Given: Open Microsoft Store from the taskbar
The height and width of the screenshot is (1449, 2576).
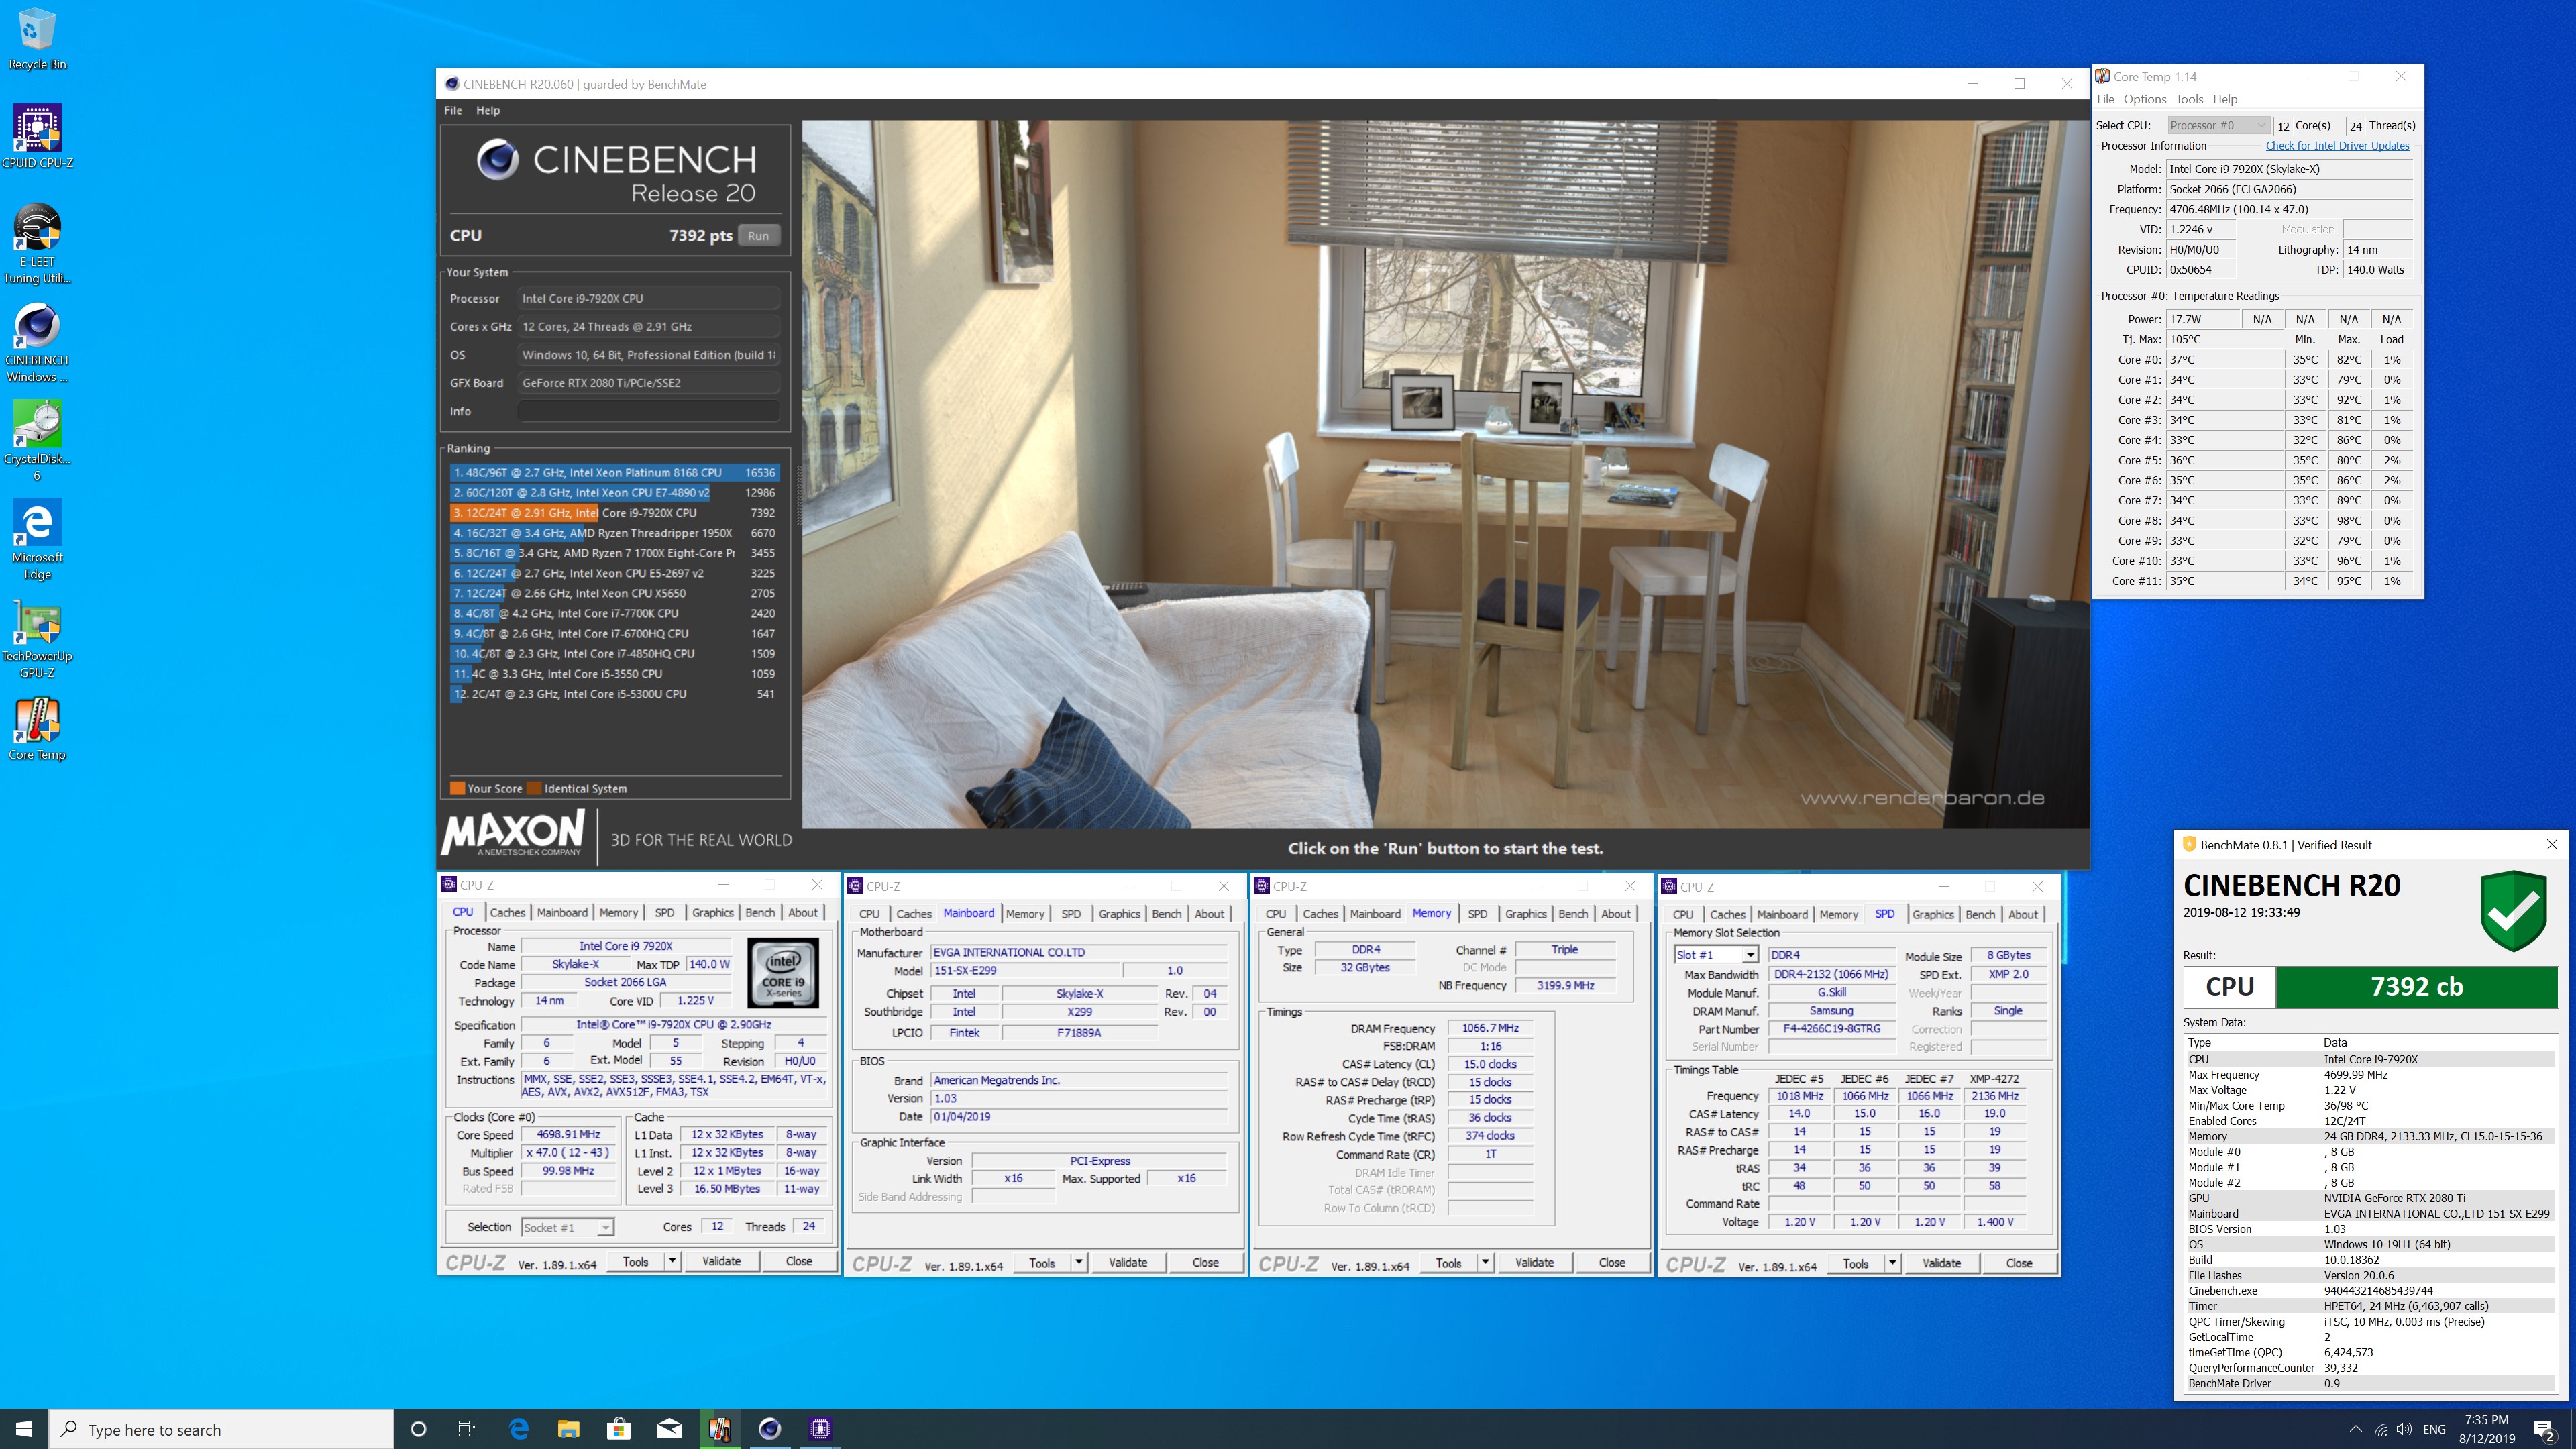Looking at the screenshot, I should point(619,1429).
